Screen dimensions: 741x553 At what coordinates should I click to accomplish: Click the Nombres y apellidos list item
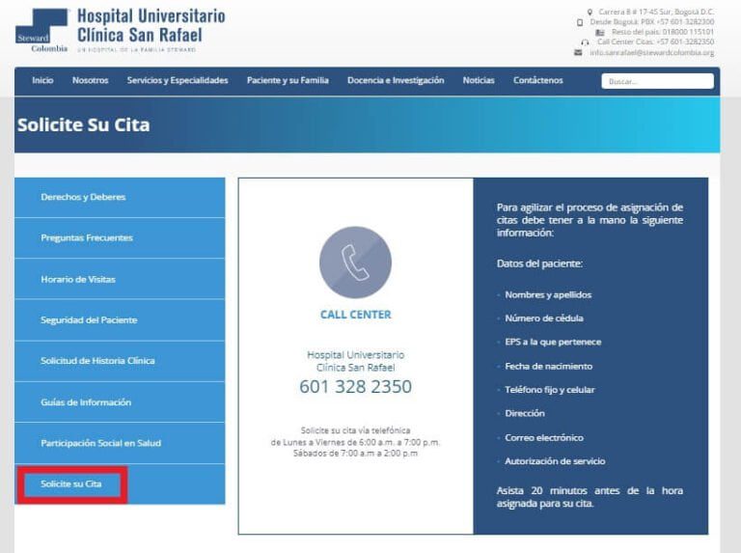click(x=548, y=295)
